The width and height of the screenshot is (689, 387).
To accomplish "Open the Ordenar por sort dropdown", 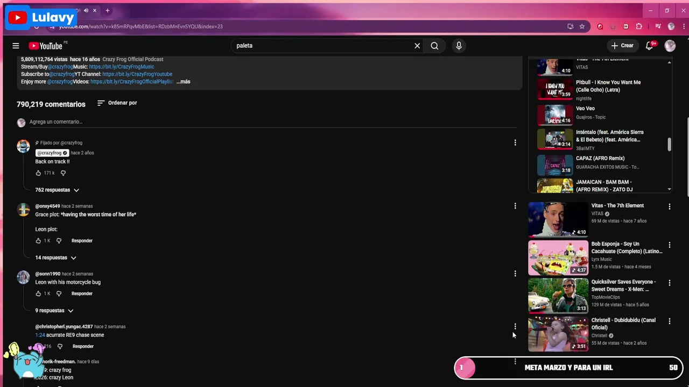I will click(117, 103).
